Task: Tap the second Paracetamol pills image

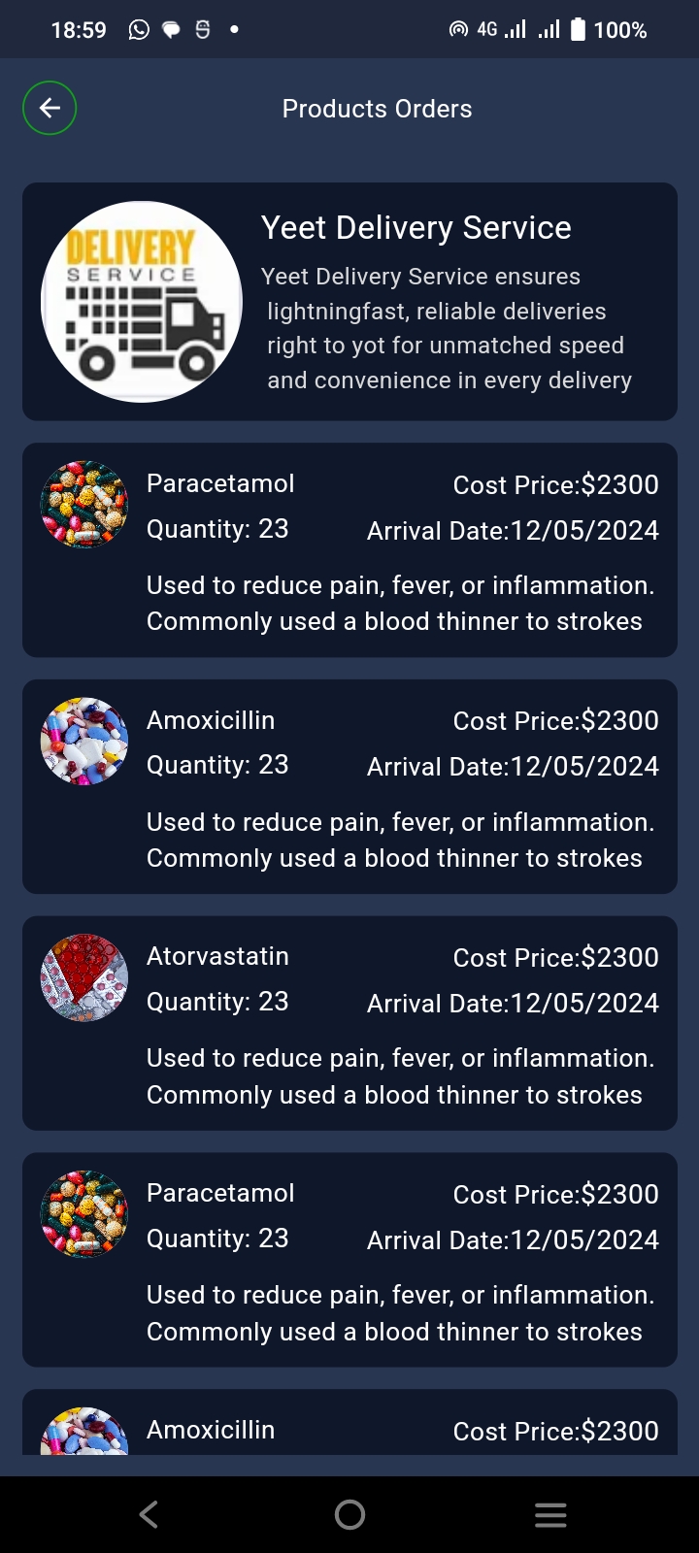Action: coord(84,1214)
